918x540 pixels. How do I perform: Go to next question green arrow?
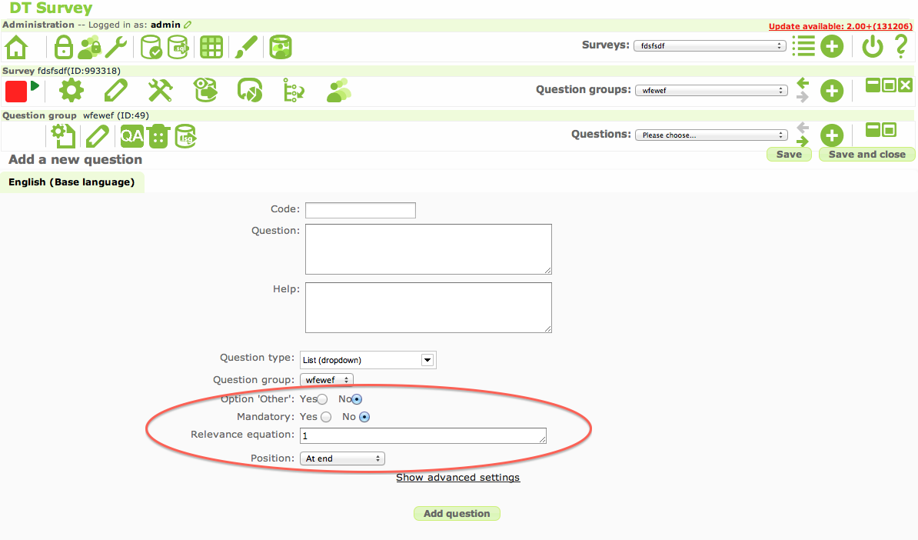pyautogui.click(x=803, y=142)
